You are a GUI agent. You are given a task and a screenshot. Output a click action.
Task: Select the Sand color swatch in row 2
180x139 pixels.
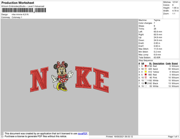146,69
